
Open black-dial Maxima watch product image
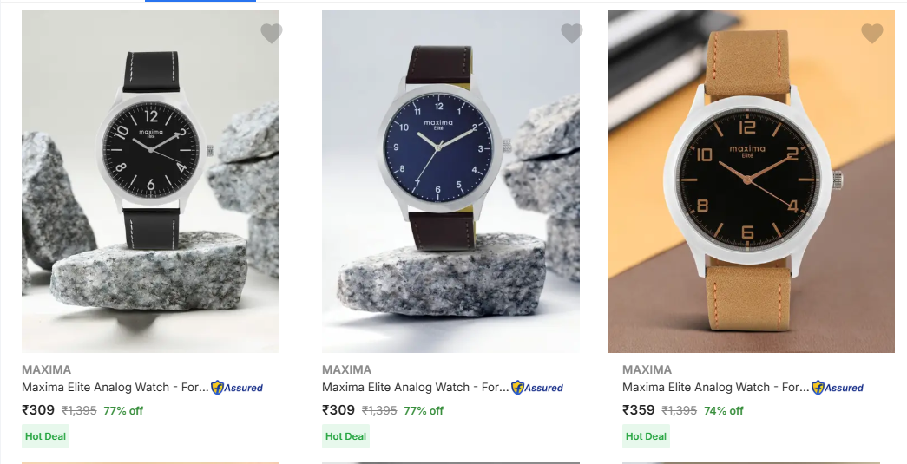click(x=150, y=181)
